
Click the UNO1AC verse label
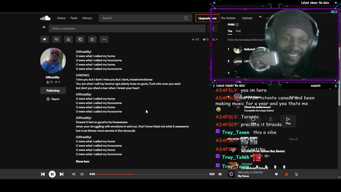tap(83, 75)
